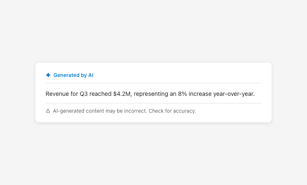Viewport: 307px width, 185px height.
Task: Click the divider line above the disclaimer
Action: tap(153, 103)
